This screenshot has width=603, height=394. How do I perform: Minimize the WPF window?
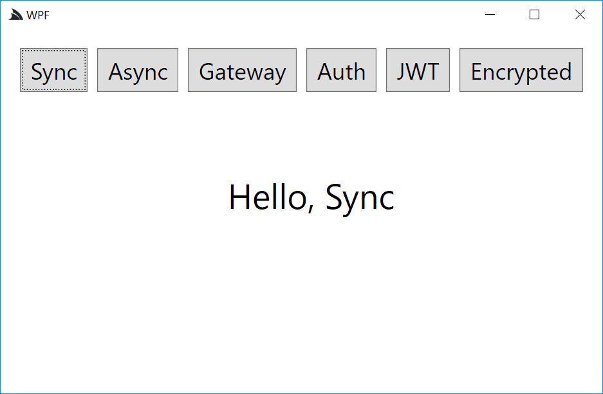tap(490, 15)
